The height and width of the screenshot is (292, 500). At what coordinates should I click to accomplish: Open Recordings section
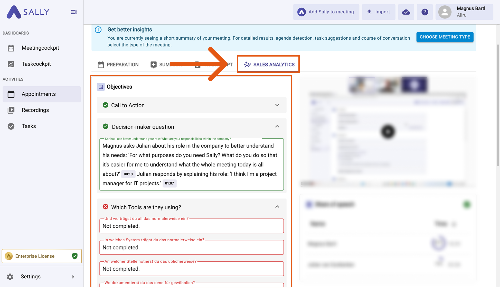(42, 110)
